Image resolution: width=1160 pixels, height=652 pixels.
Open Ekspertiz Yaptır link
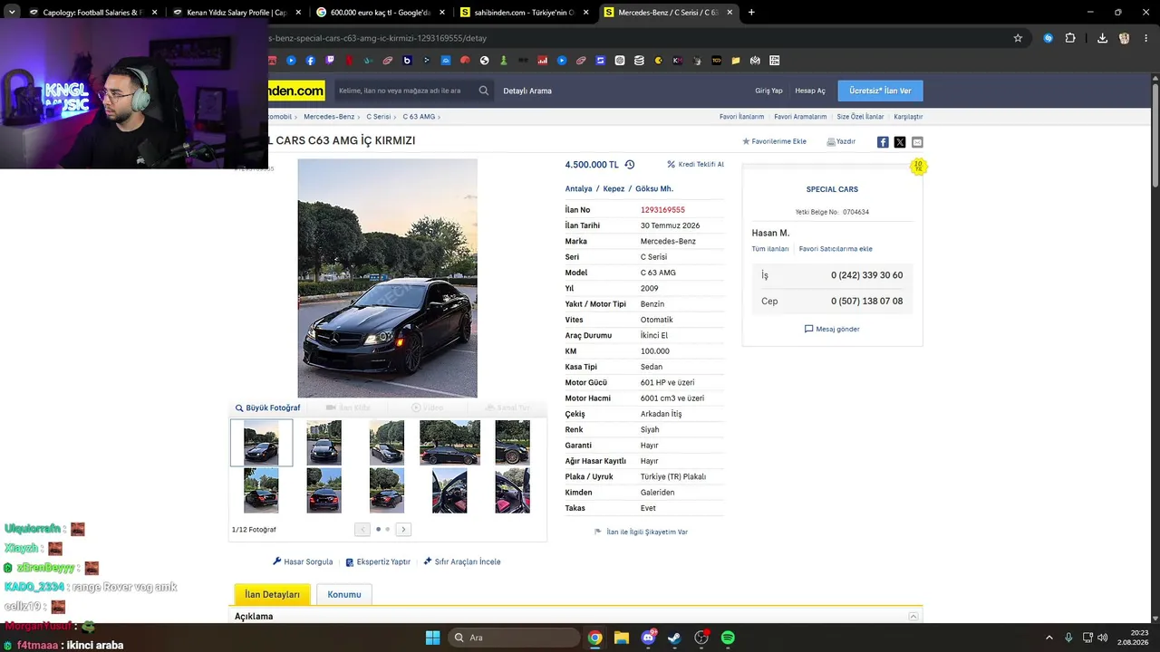(x=378, y=562)
